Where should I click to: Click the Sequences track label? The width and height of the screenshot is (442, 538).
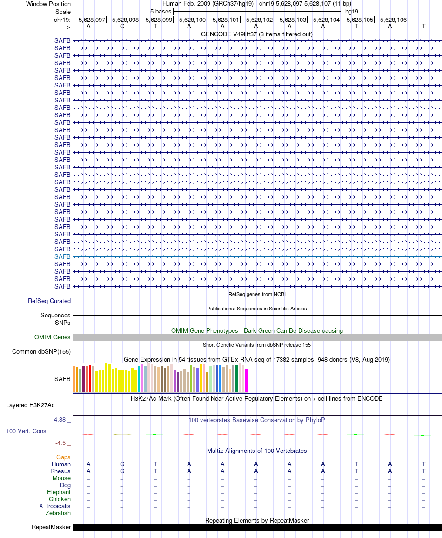[x=55, y=316]
